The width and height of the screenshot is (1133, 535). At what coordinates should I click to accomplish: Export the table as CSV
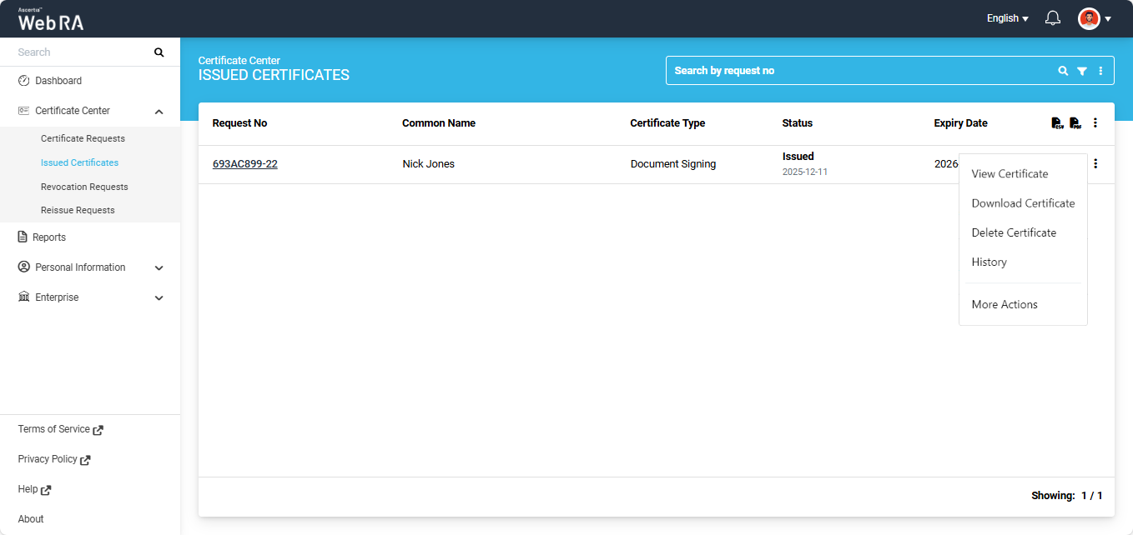[1057, 123]
